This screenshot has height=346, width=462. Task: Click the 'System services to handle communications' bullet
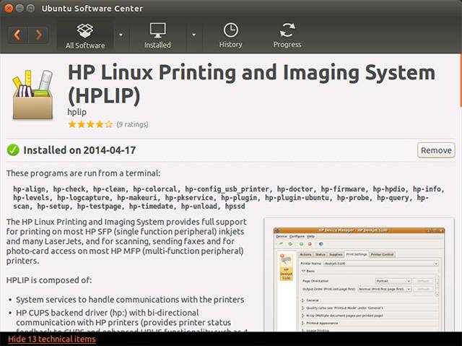click(x=130, y=300)
